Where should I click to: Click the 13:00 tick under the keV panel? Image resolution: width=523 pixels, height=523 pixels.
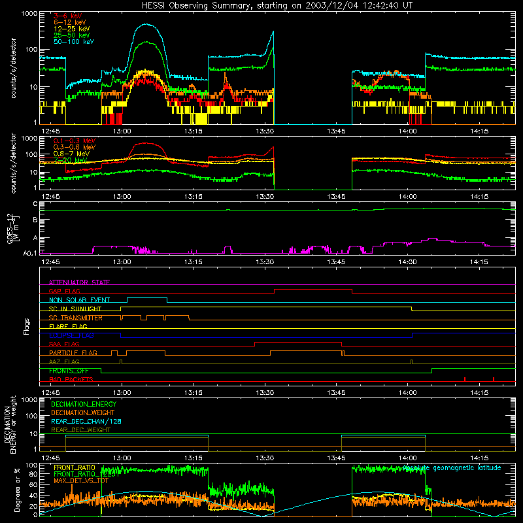122,131
